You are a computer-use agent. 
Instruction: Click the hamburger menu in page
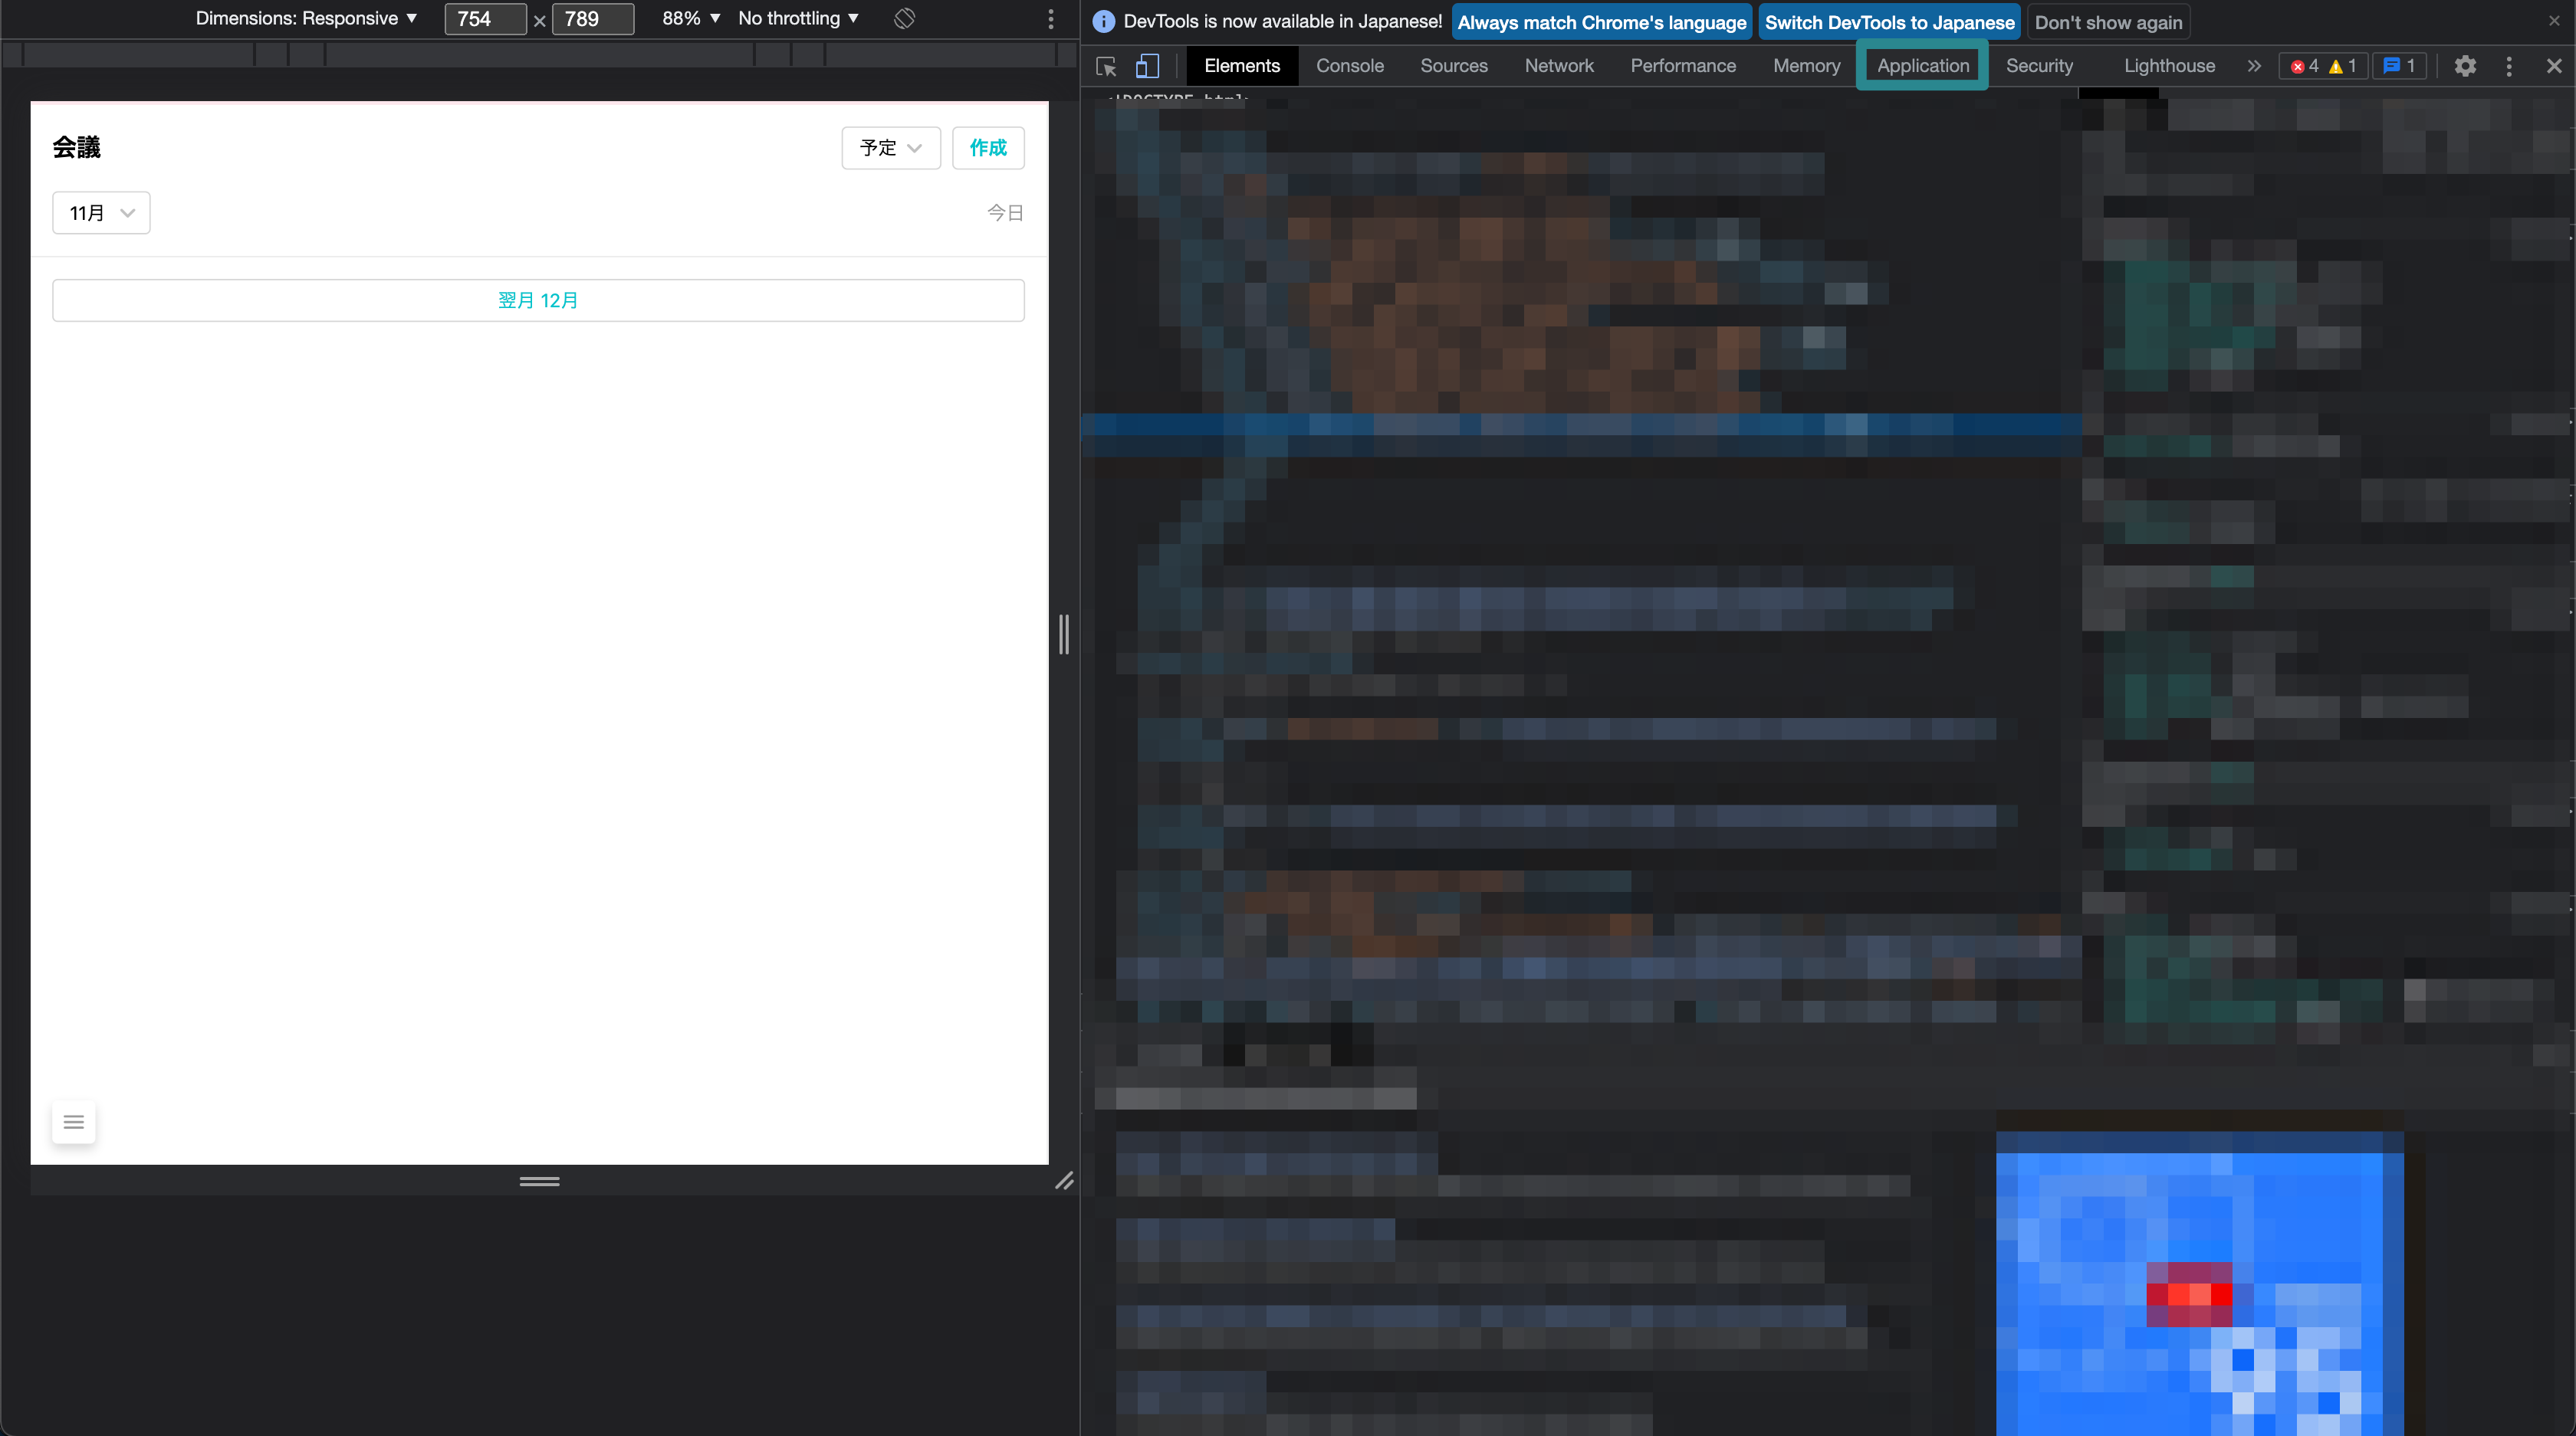(x=74, y=1121)
